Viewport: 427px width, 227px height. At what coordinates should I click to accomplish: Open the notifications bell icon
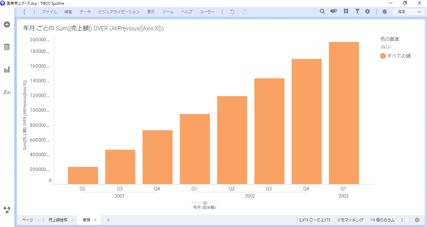(385, 12)
